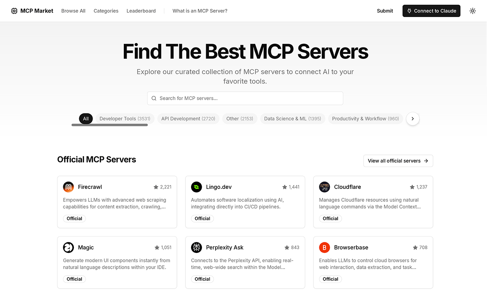487x306 pixels.
Task: Open the Browserbase server icon
Action: click(324, 247)
